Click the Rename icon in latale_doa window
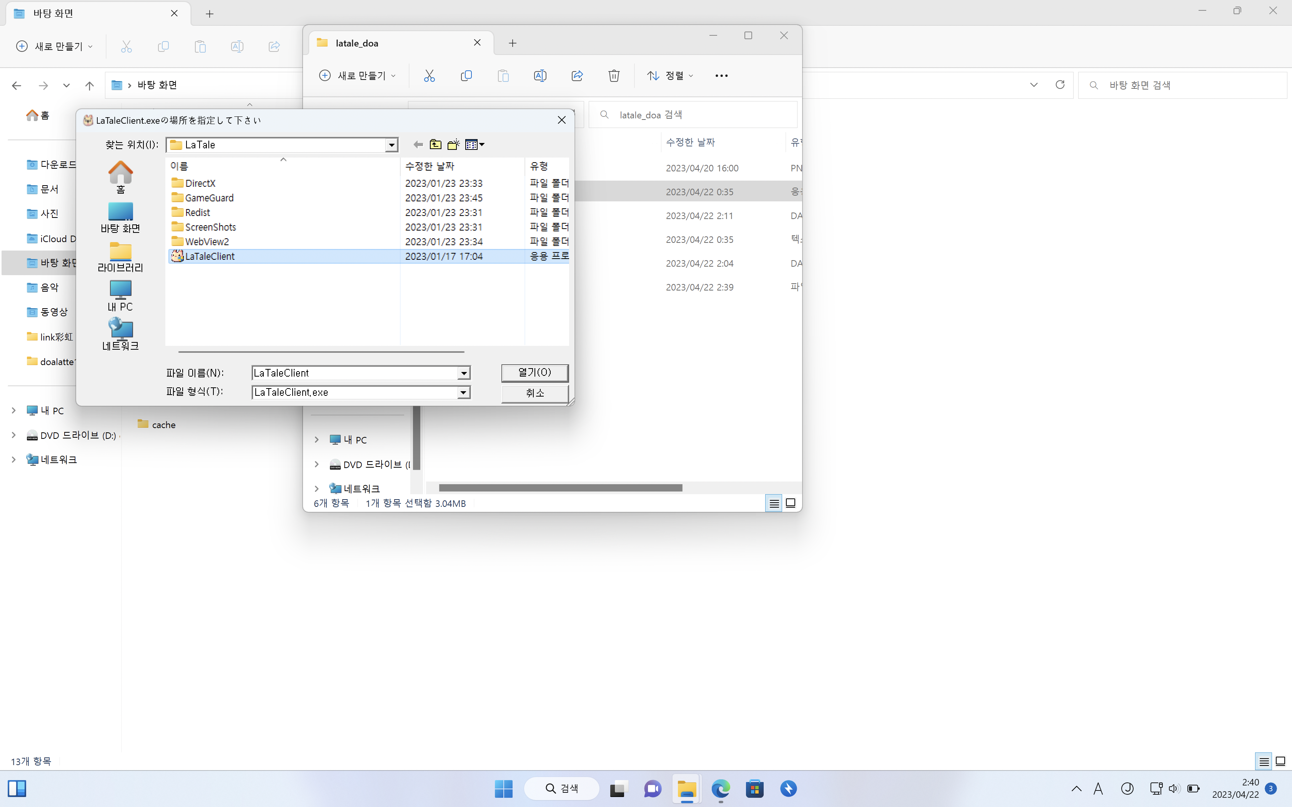 click(540, 76)
